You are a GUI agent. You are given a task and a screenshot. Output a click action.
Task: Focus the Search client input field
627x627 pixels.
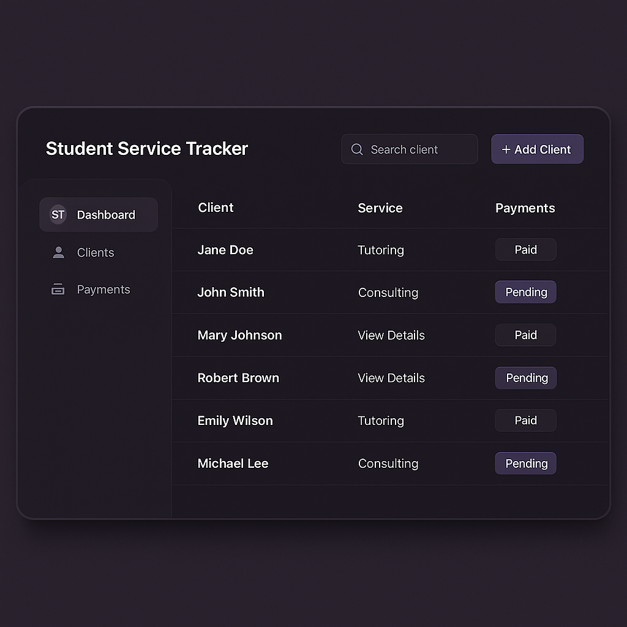410,149
